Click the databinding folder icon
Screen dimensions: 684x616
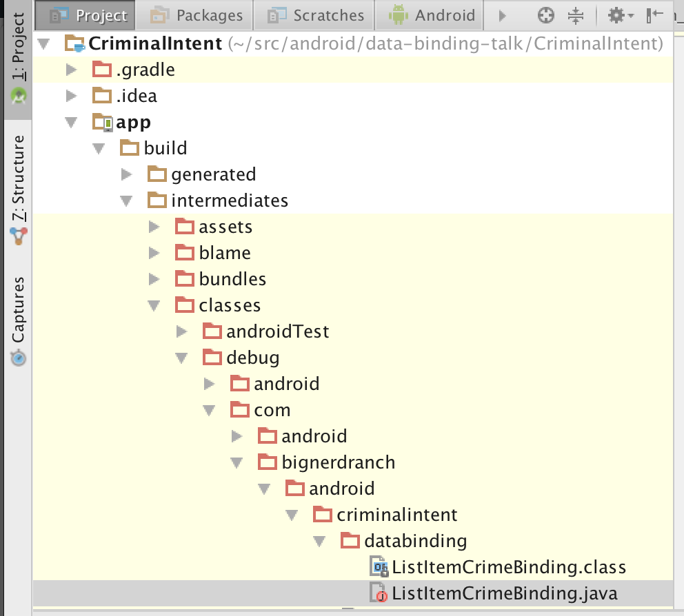pyautogui.click(x=350, y=541)
